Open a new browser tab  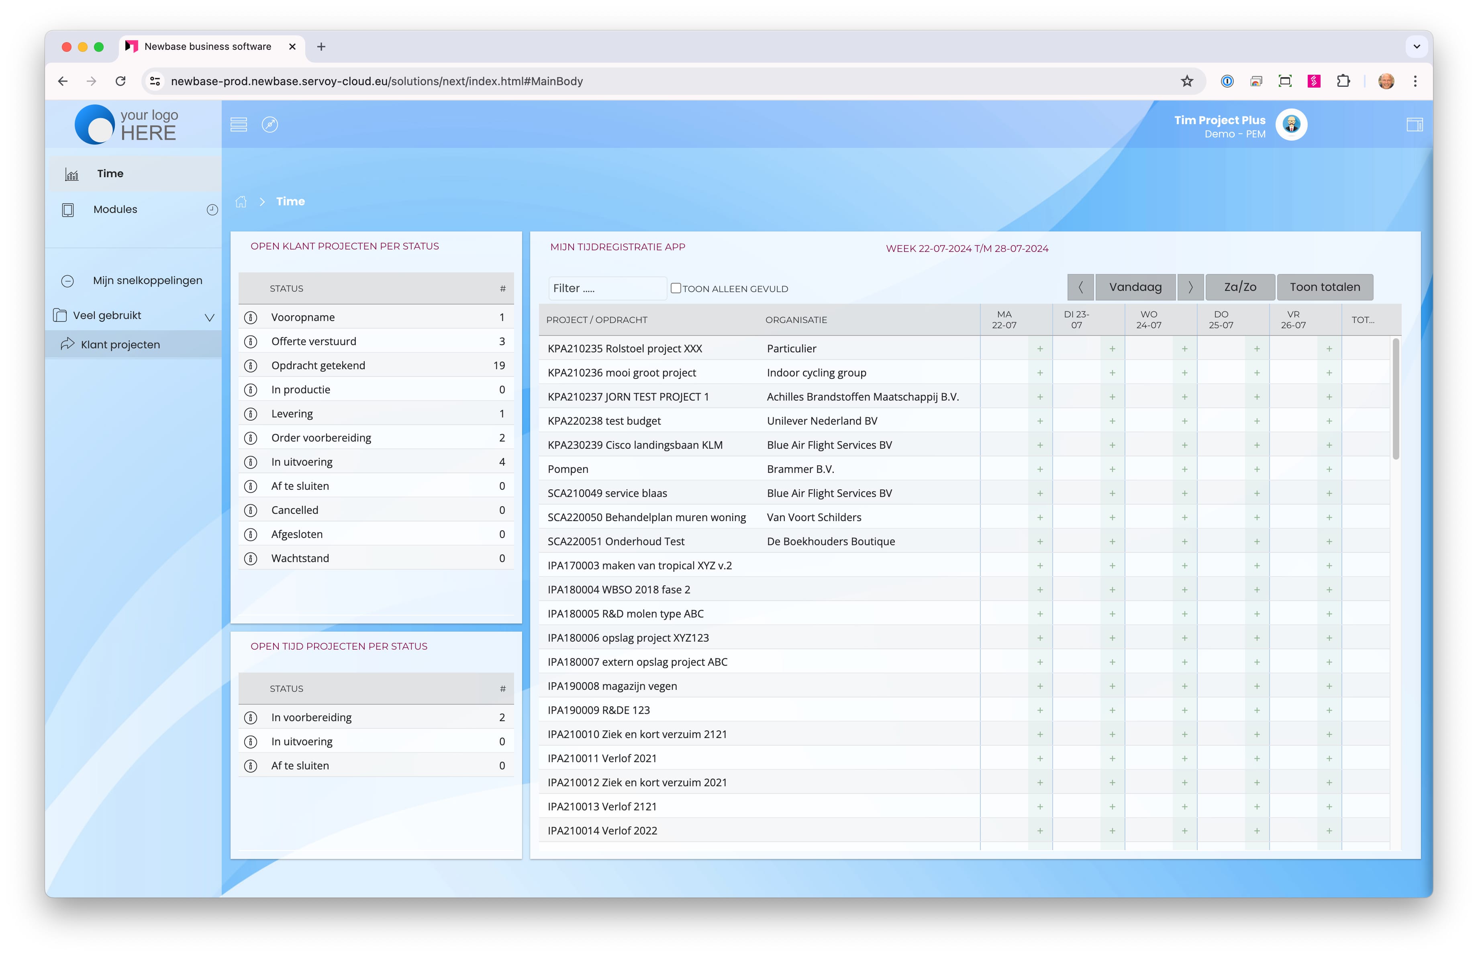point(321,47)
